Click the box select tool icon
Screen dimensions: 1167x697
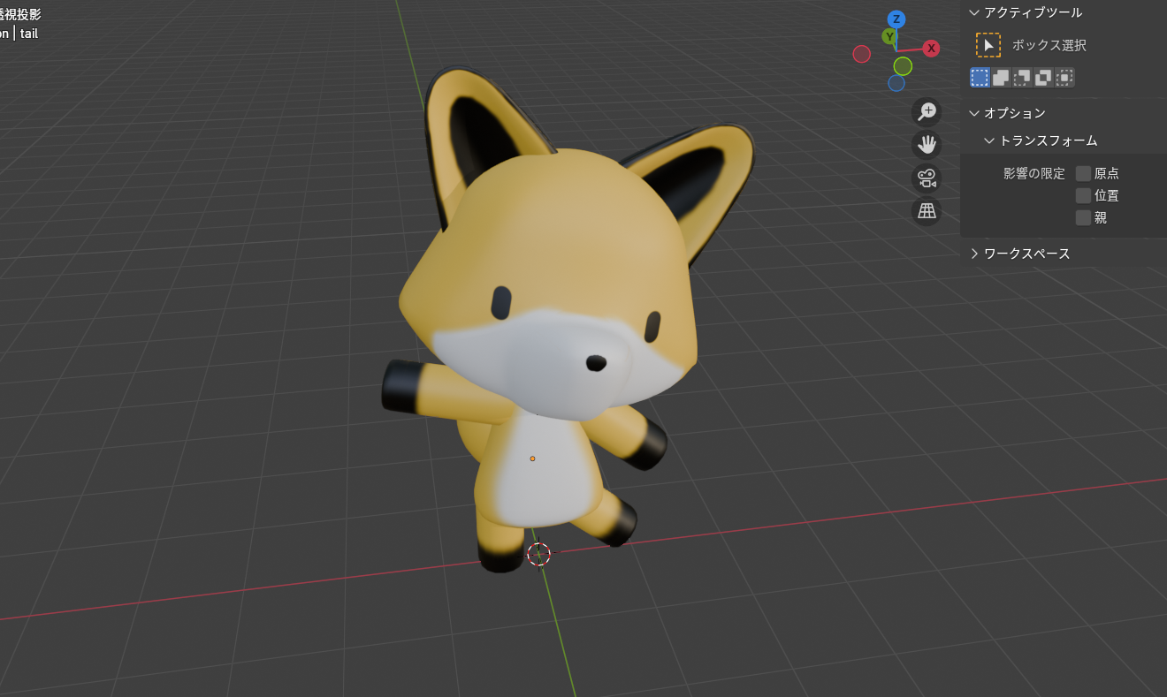tap(988, 45)
